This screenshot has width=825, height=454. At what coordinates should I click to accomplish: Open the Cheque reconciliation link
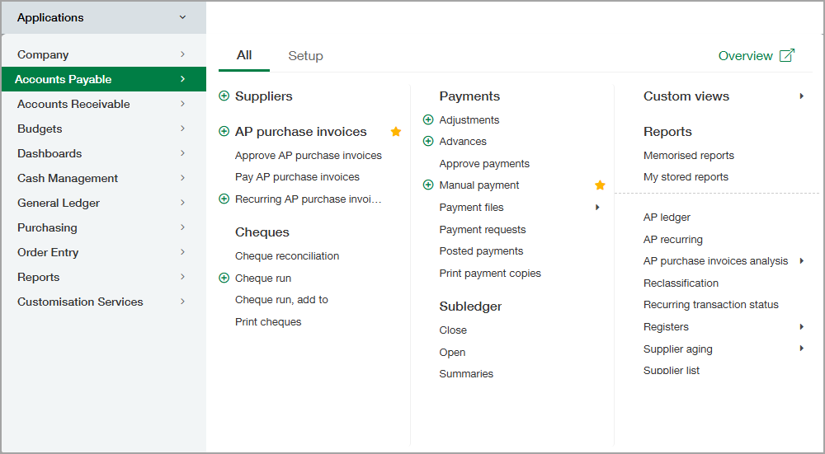coord(286,256)
